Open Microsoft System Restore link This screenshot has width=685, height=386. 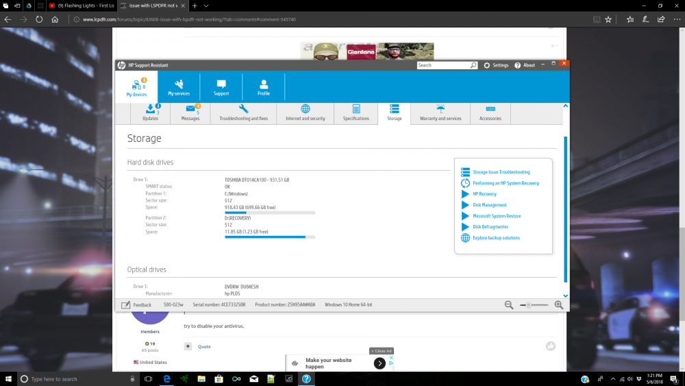[x=497, y=216]
